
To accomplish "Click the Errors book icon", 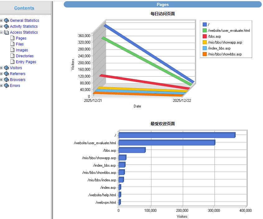I will pos(7,86).
